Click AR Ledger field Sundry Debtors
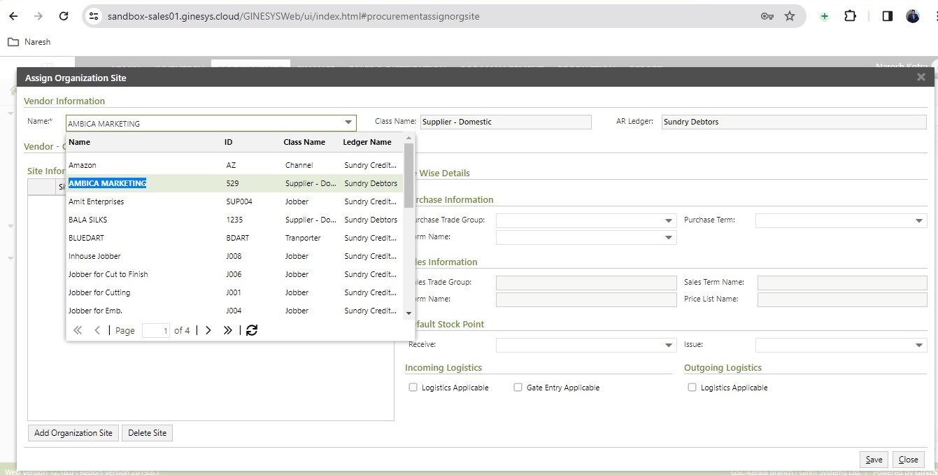The image size is (938, 475). pos(794,122)
